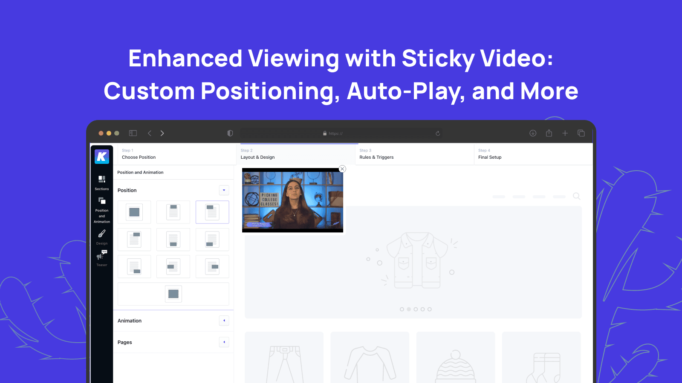Expand the Pages section
682x383 pixels.
224,342
